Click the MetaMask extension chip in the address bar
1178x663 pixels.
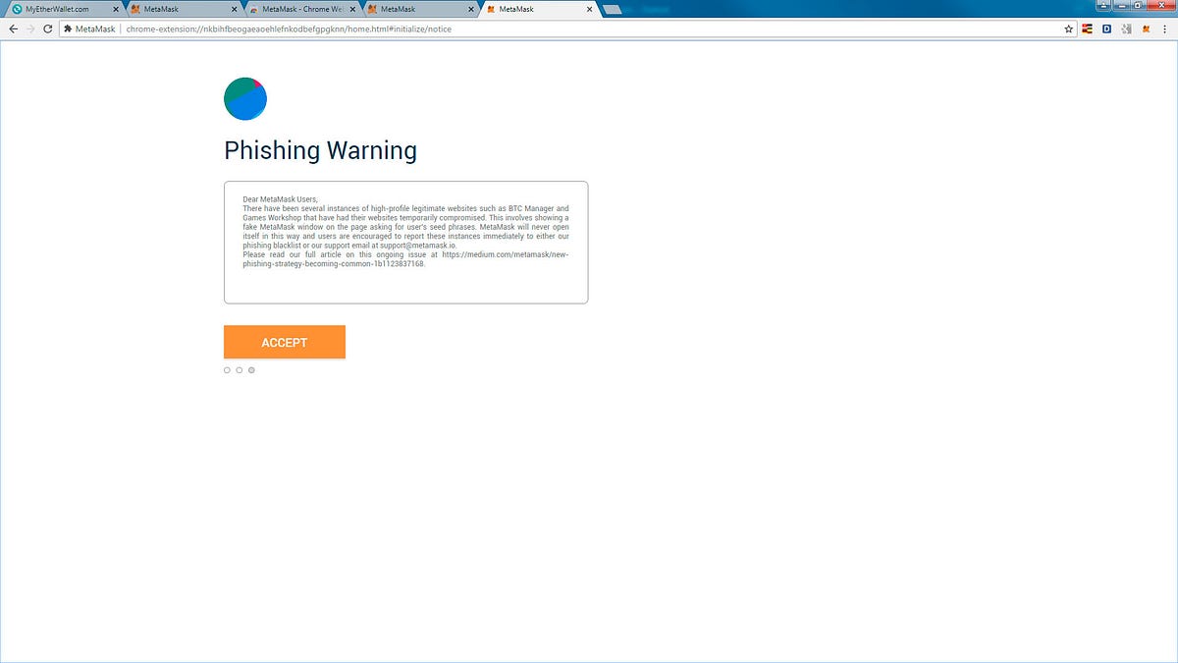90,29
